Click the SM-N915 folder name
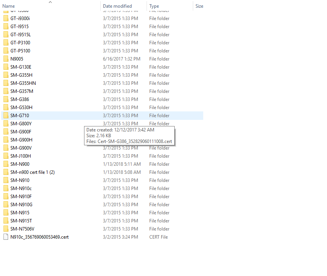Image resolution: width=327 pixels, height=276 pixels. coord(20,213)
